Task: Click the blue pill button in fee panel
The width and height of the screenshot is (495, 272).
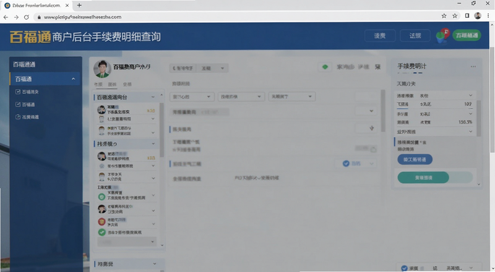Action: click(x=415, y=159)
